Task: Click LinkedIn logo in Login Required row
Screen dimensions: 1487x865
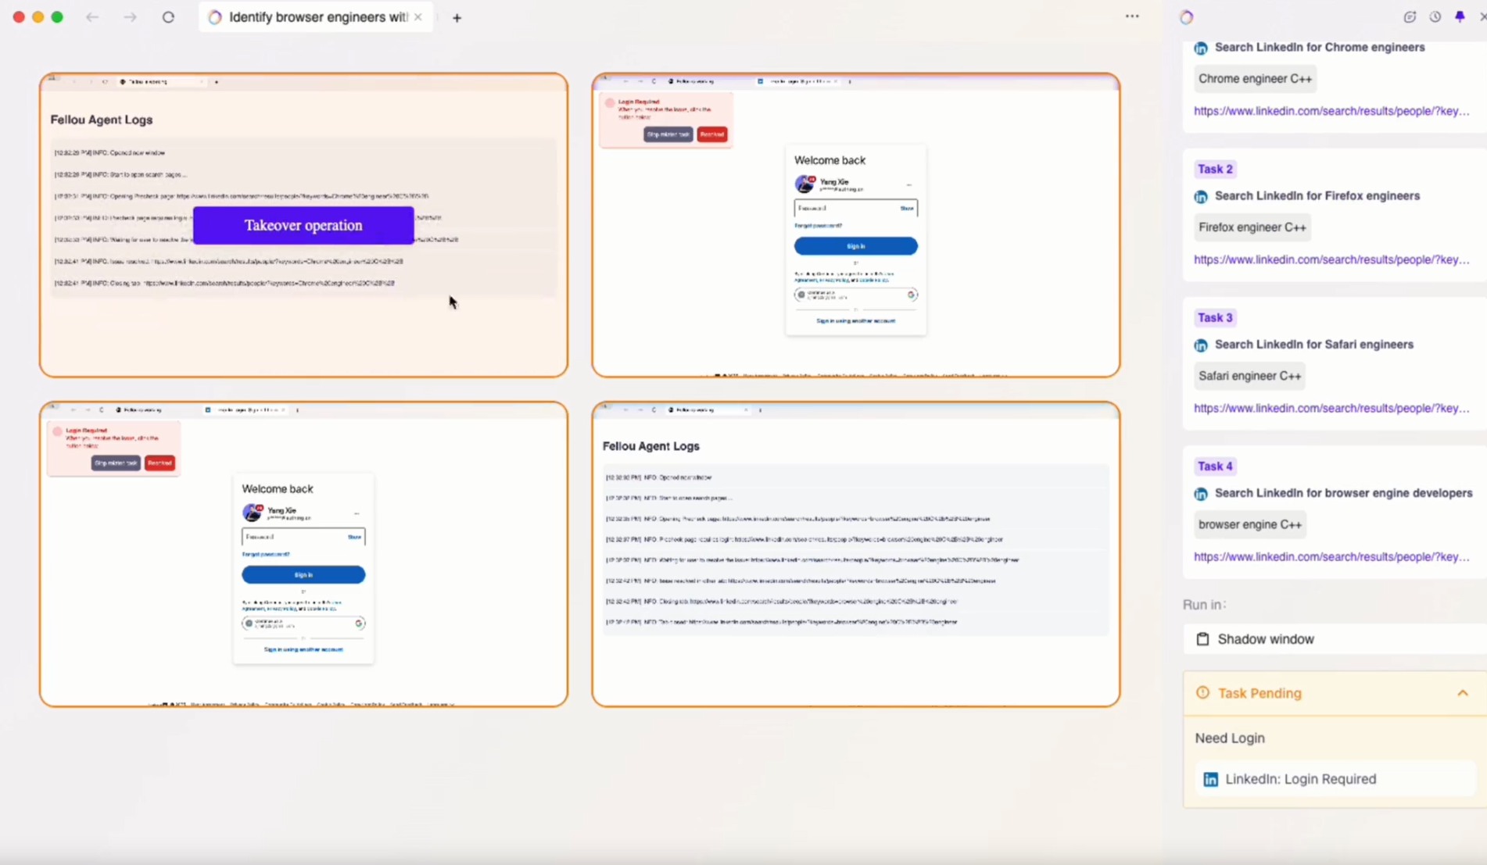Action: click(x=1210, y=779)
